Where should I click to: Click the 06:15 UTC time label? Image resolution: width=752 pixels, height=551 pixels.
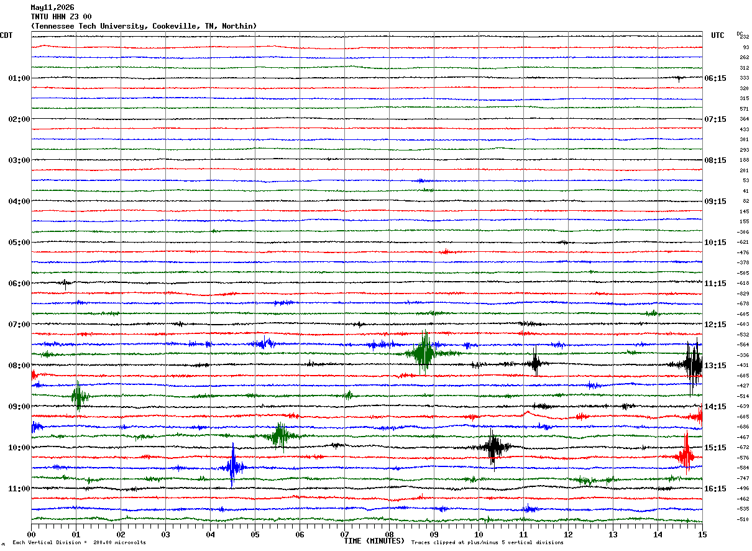715,78
